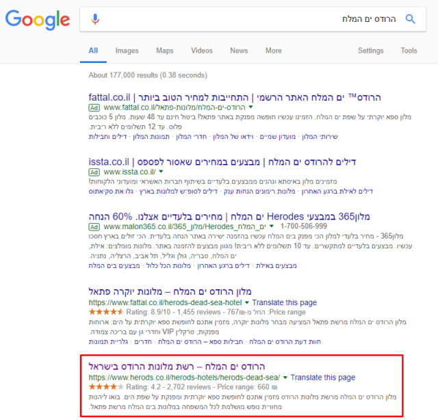Image resolution: width=438 pixels, height=420 pixels.
Task: Click the 'Rating: 4.2 - 2,702 reviews' text
Action: coord(168,386)
